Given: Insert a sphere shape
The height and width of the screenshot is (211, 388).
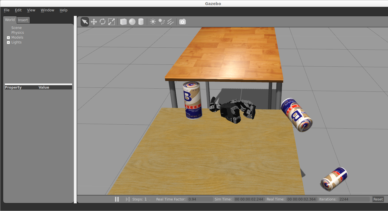Looking at the screenshot, I should [132, 22].
